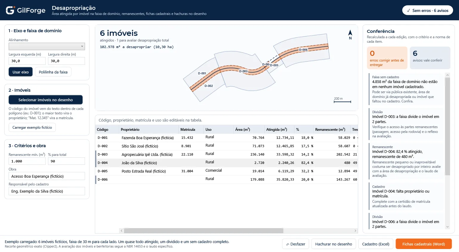Screen dimensions: 459x252
Task: Click the GilForge logo icon
Action: [x=10, y=10]
